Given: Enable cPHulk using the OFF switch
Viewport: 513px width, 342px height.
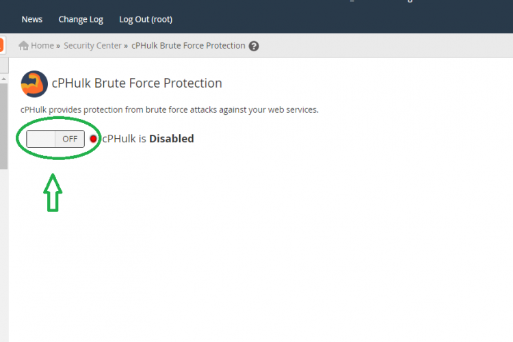Looking at the screenshot, I should [55, 139].
